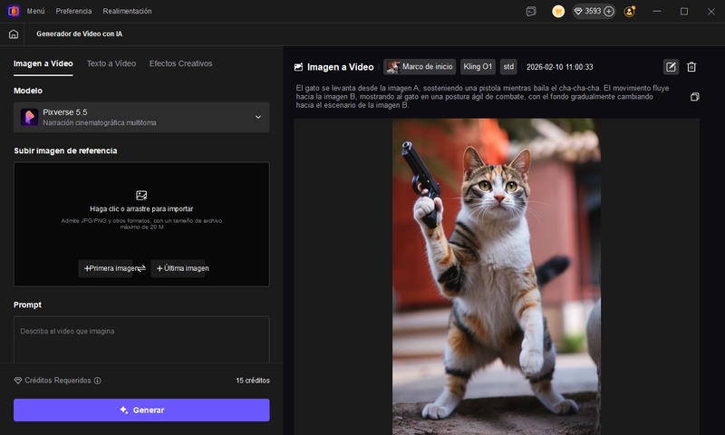Minimize the application window
The width and height of the screenshot is (725, 435).
[657, 11]
